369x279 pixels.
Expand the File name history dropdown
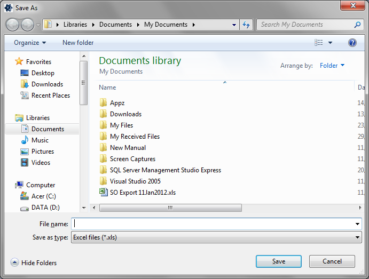(357, 224)
